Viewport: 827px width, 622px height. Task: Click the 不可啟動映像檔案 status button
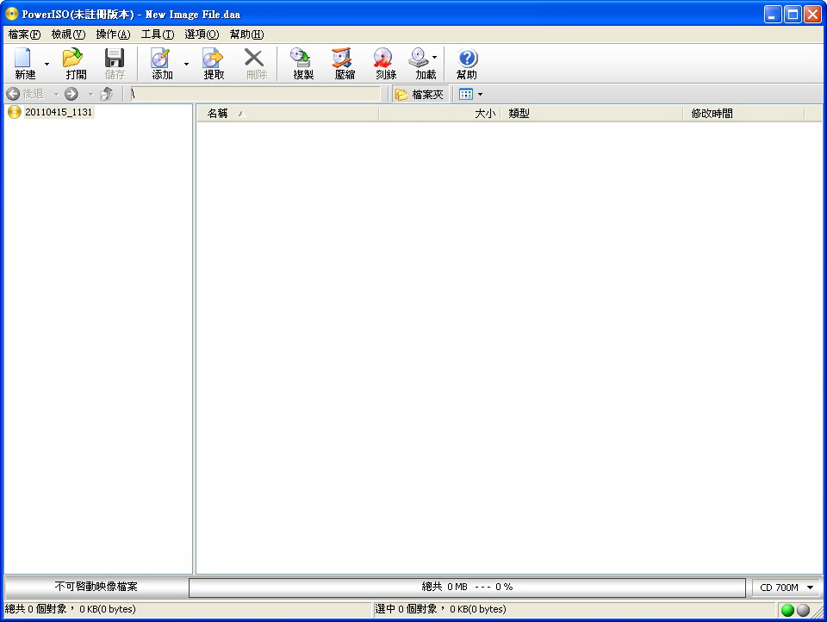click(96, 587)
